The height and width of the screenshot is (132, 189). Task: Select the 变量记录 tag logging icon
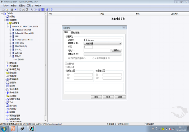pos(8,76)
